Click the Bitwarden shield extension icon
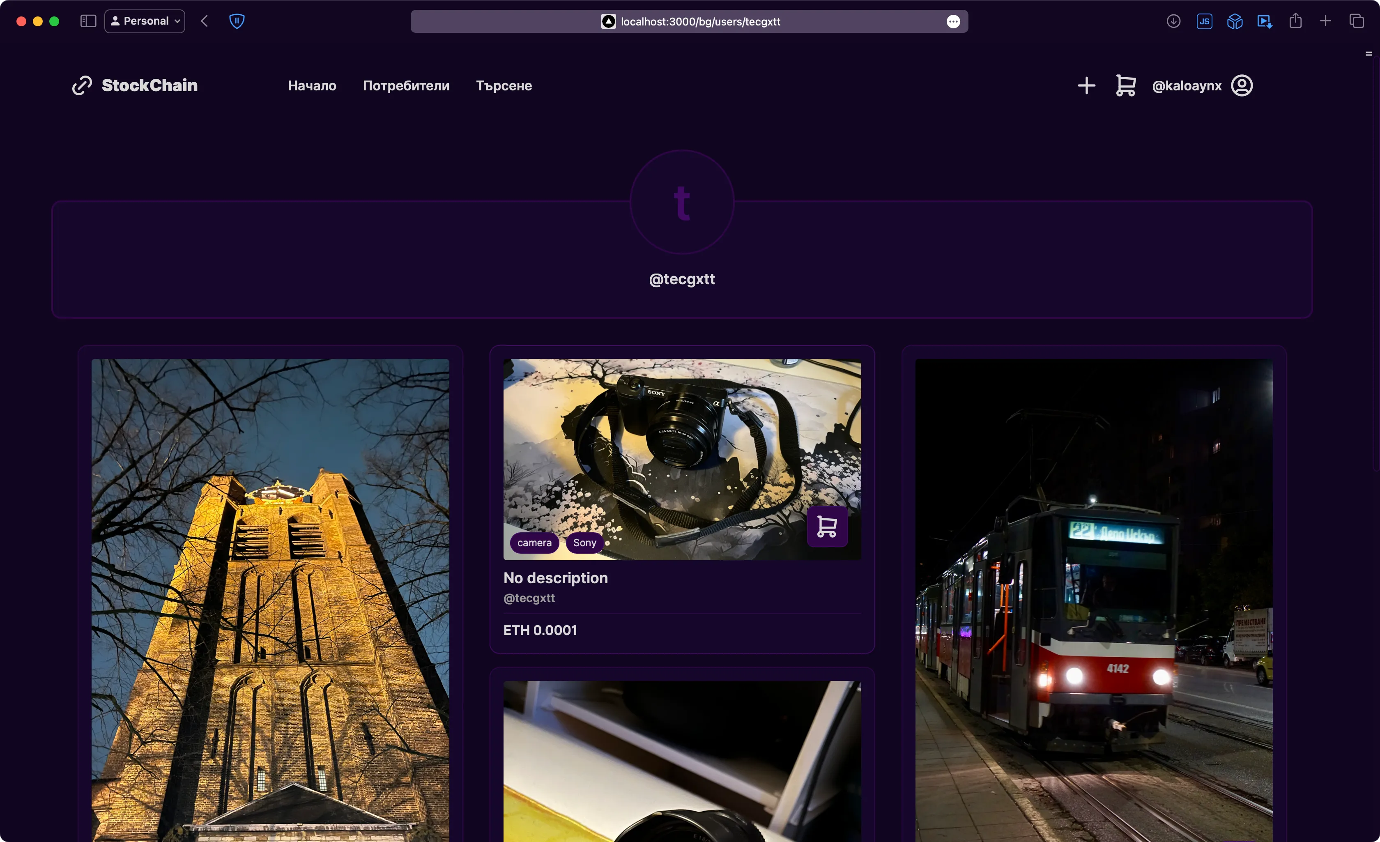Image resolution: width=1380 pixels, height=842 pixels. [x=237, y=21]
